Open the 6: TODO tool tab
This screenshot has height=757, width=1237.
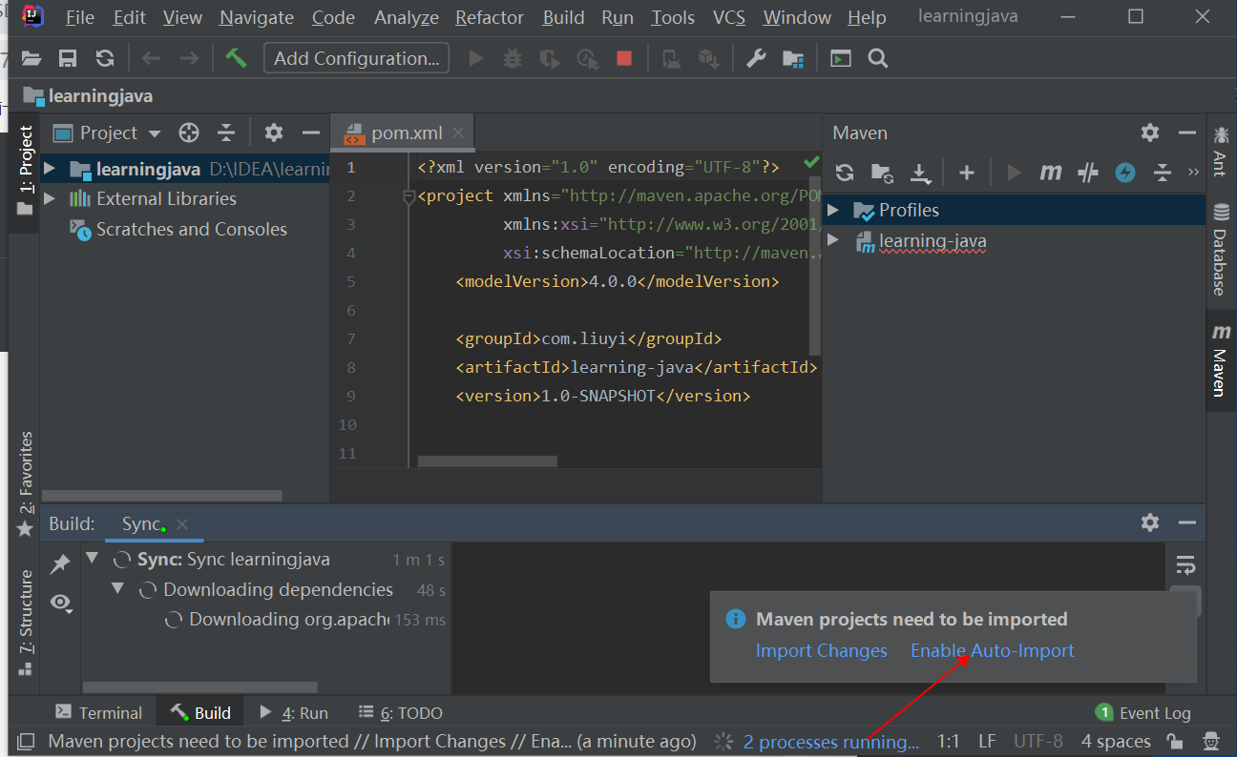pyautogui.click(x=400, y=712)
